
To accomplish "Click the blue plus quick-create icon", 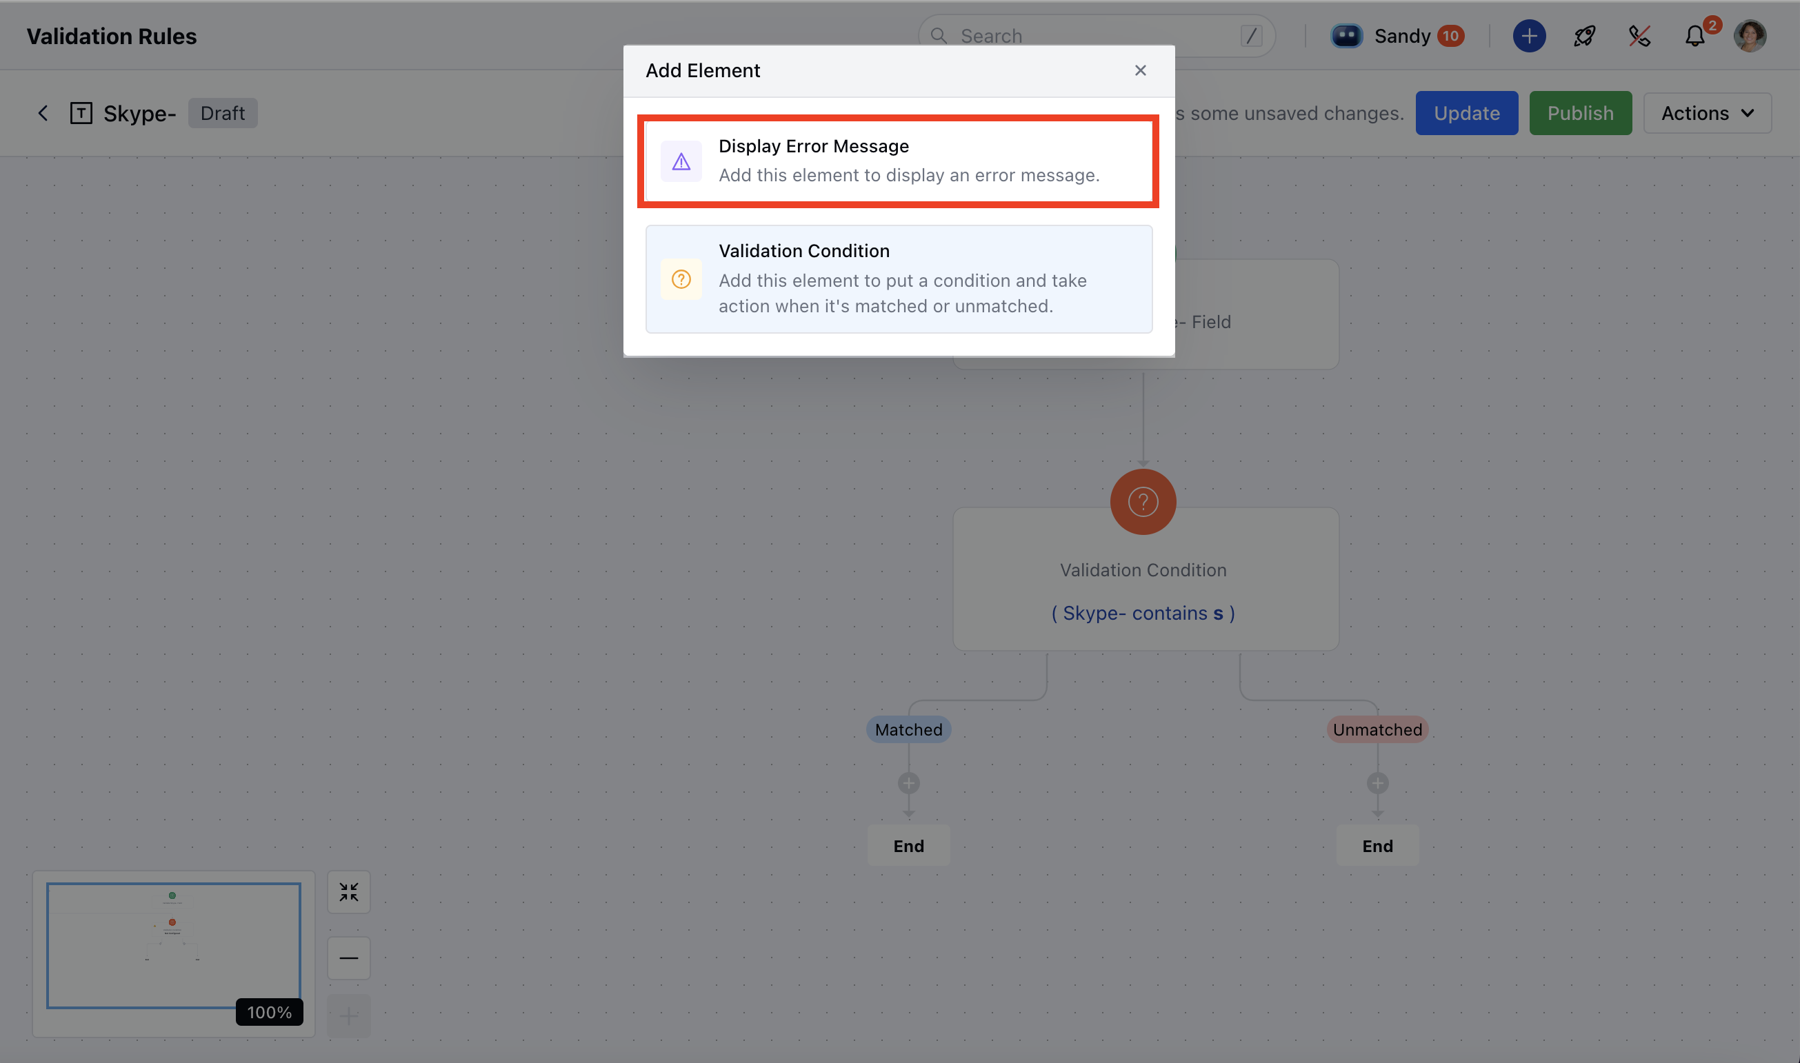I will pyautogui.click(x=1528, y=36).
